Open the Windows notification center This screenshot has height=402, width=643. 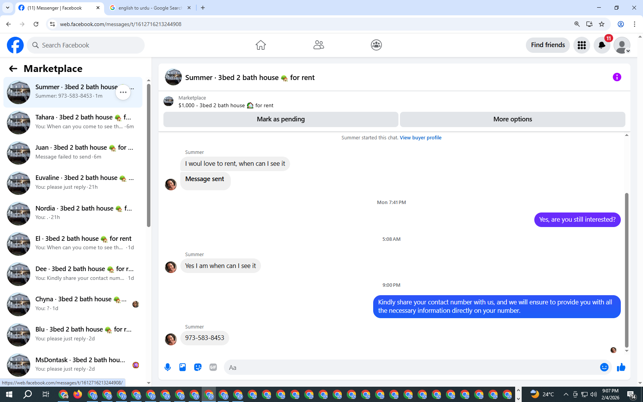tap(632, 394)
